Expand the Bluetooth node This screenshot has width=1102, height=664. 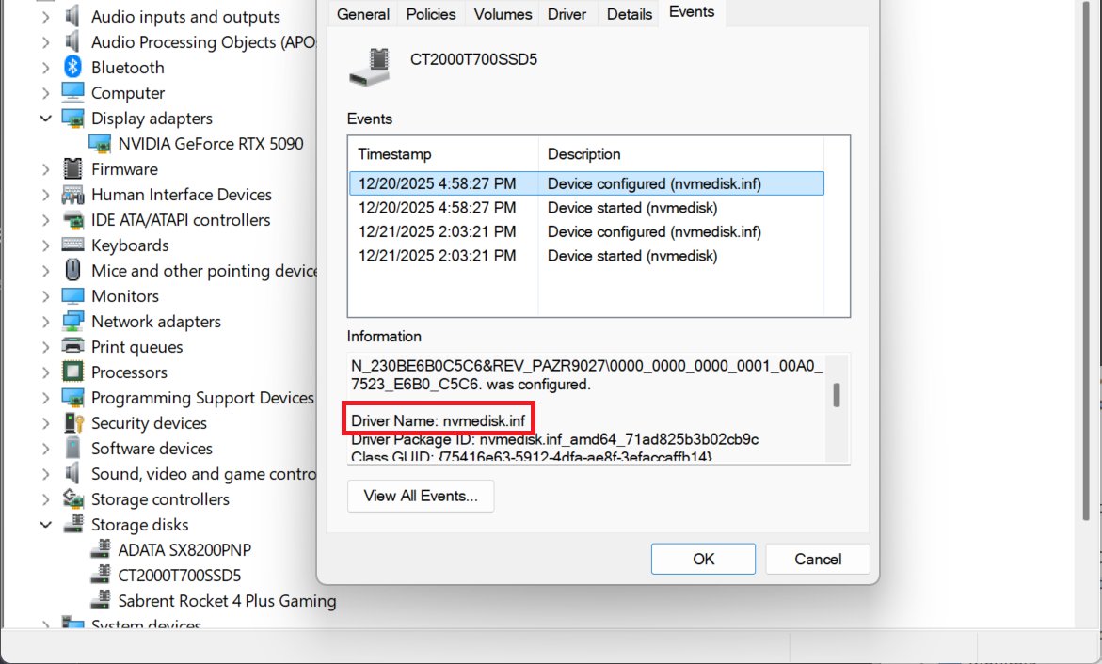pyautogui.click(x=46, y=68)
